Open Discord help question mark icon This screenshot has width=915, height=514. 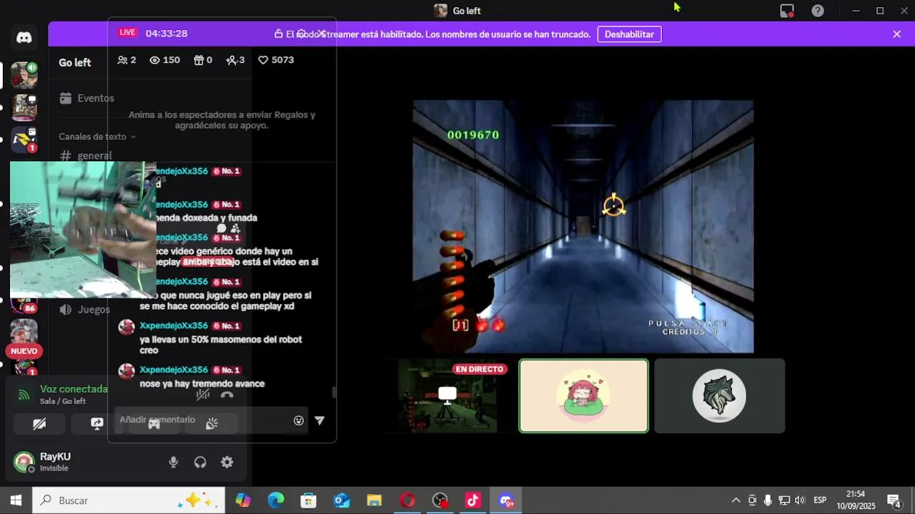pyautogui.click(x=818, y=11)
